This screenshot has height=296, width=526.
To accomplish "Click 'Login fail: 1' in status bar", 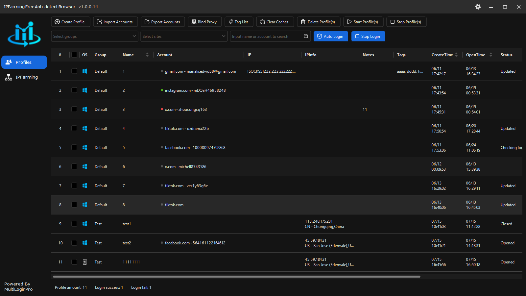I will tap(141, 287).
